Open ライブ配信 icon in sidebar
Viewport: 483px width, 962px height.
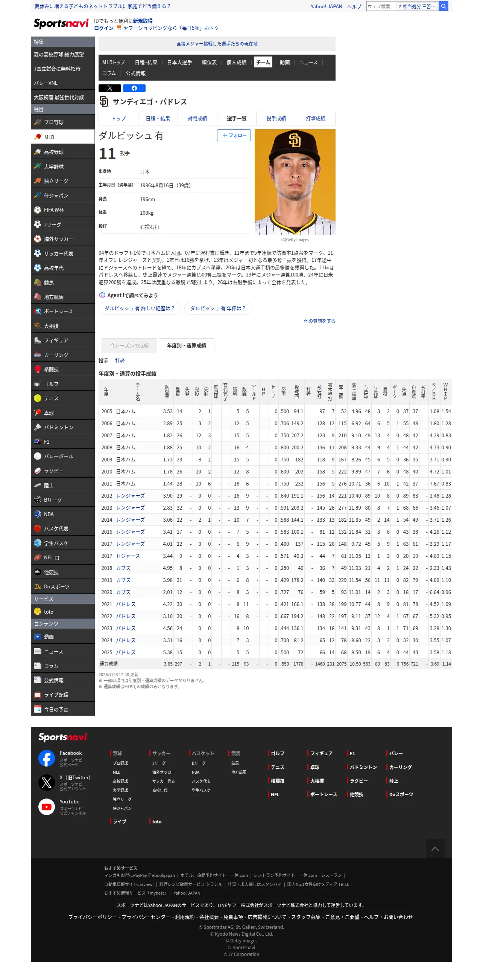38,695
